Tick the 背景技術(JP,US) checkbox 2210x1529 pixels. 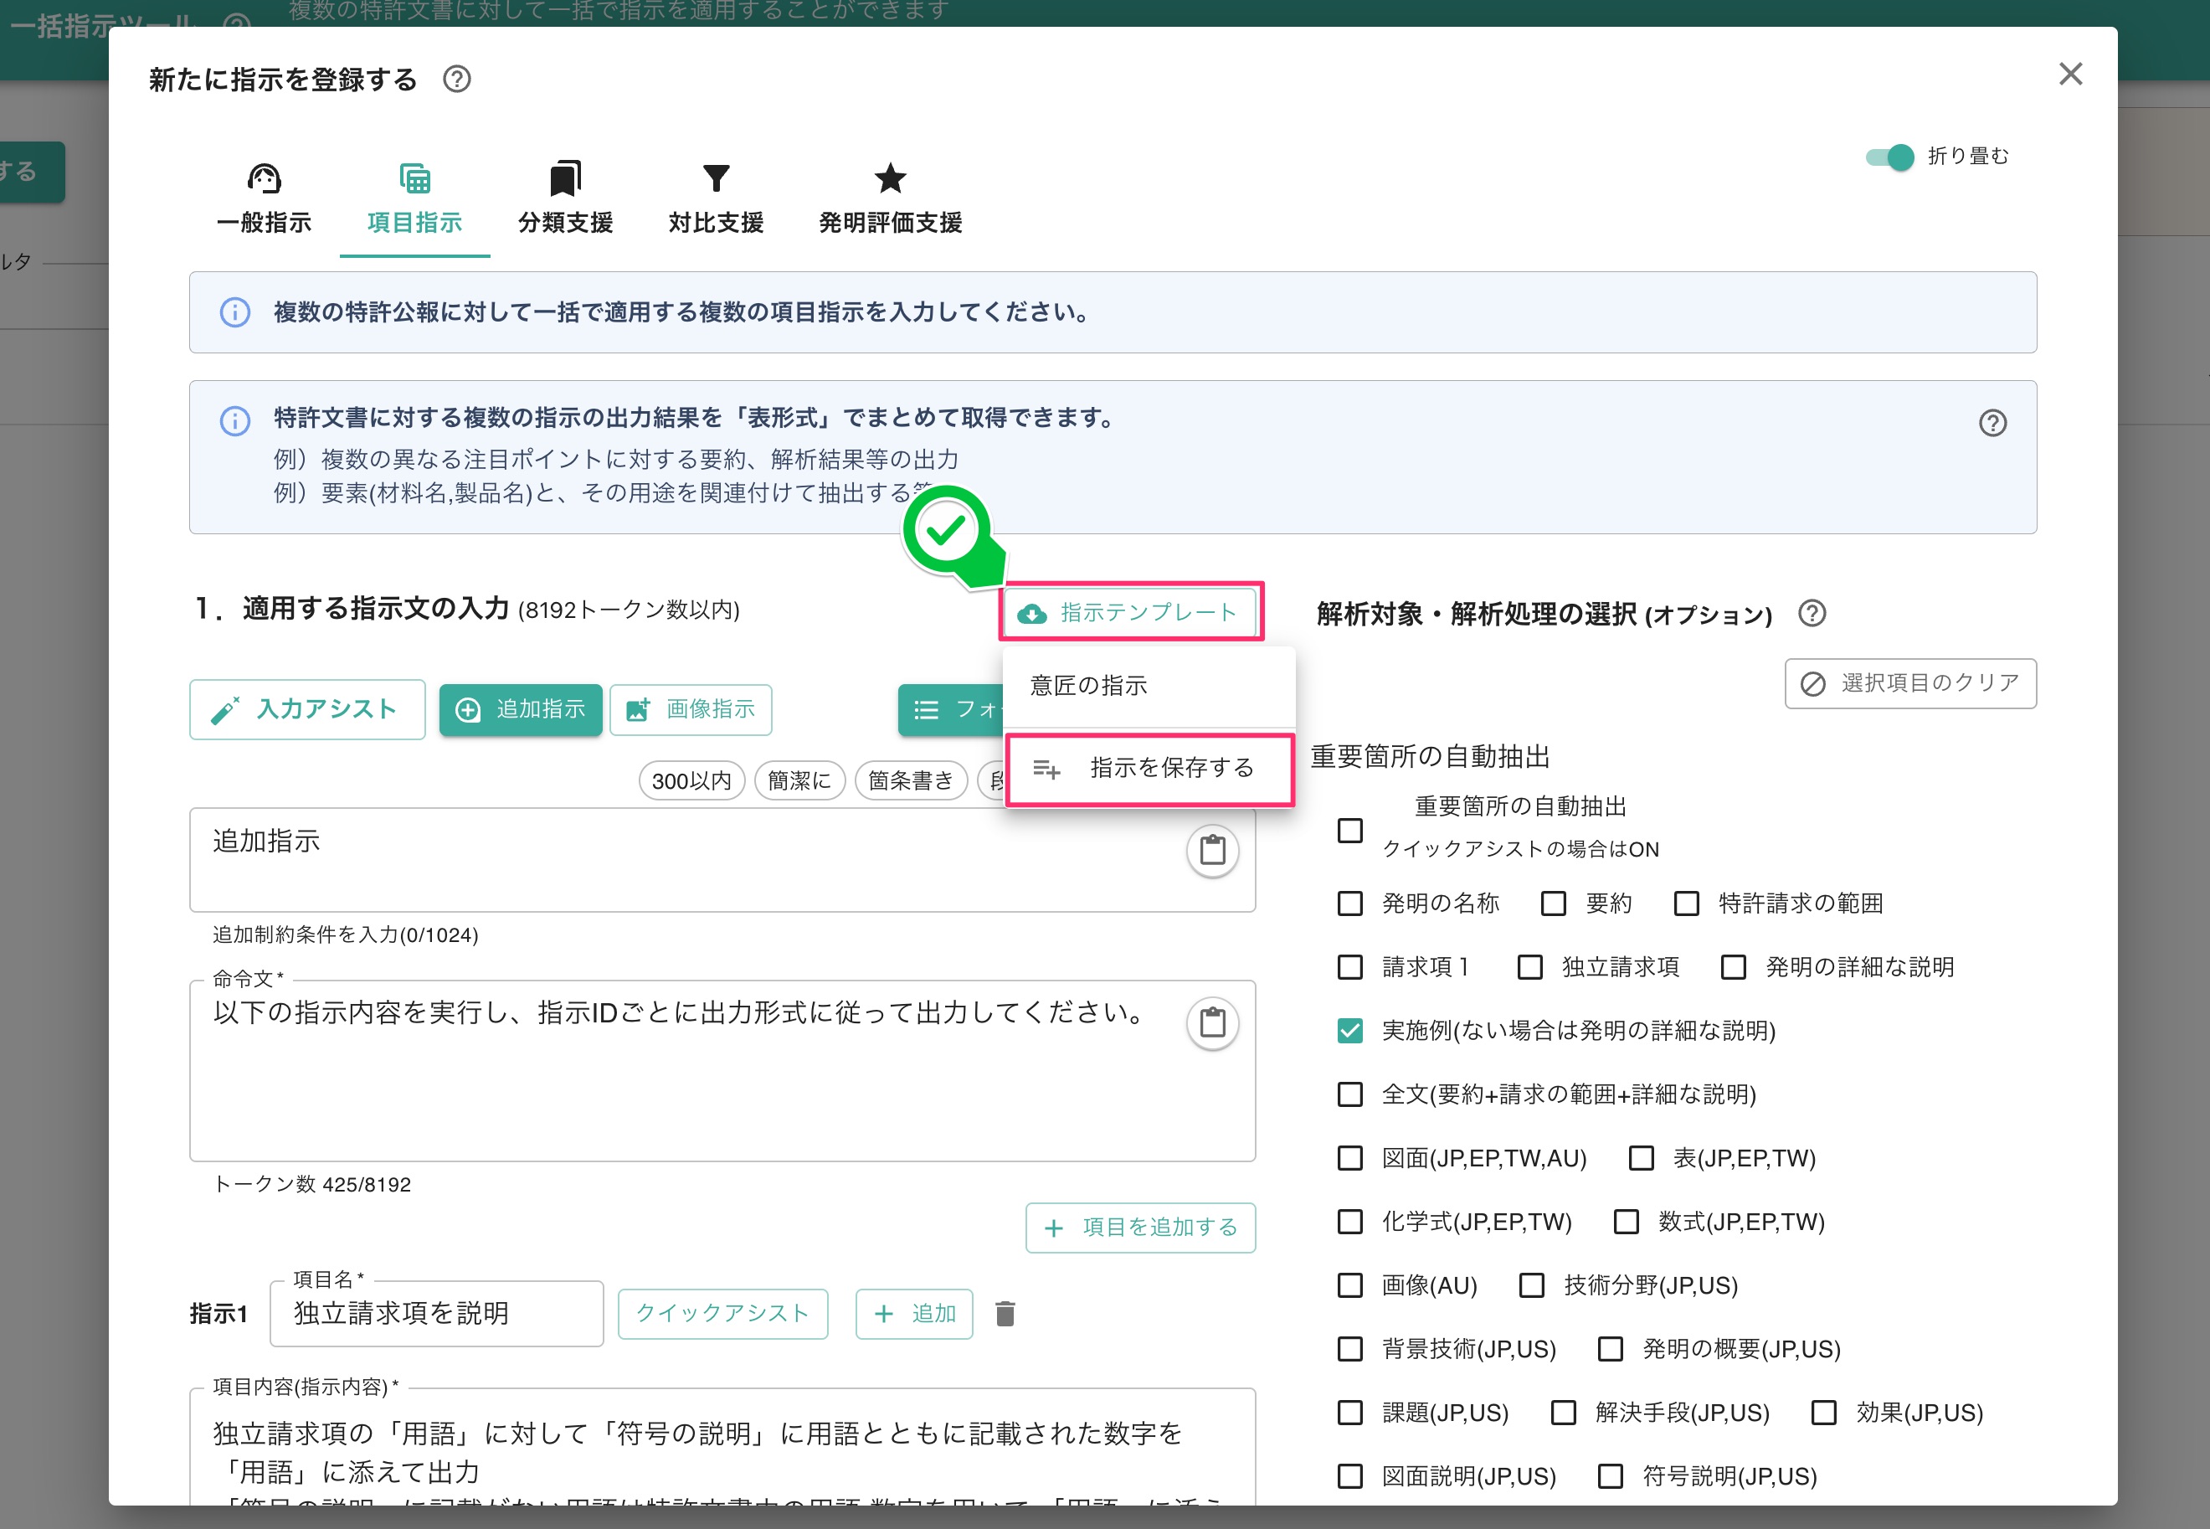click(x=1350, y=1349)
